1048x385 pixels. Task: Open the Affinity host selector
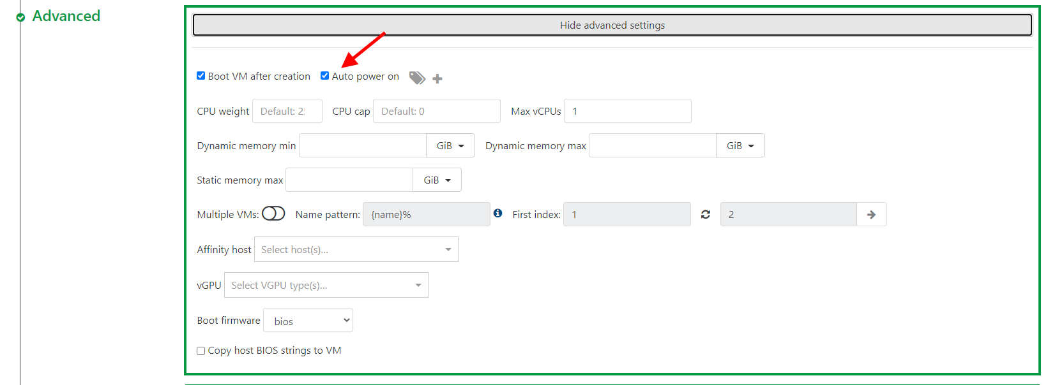point(356,250)
